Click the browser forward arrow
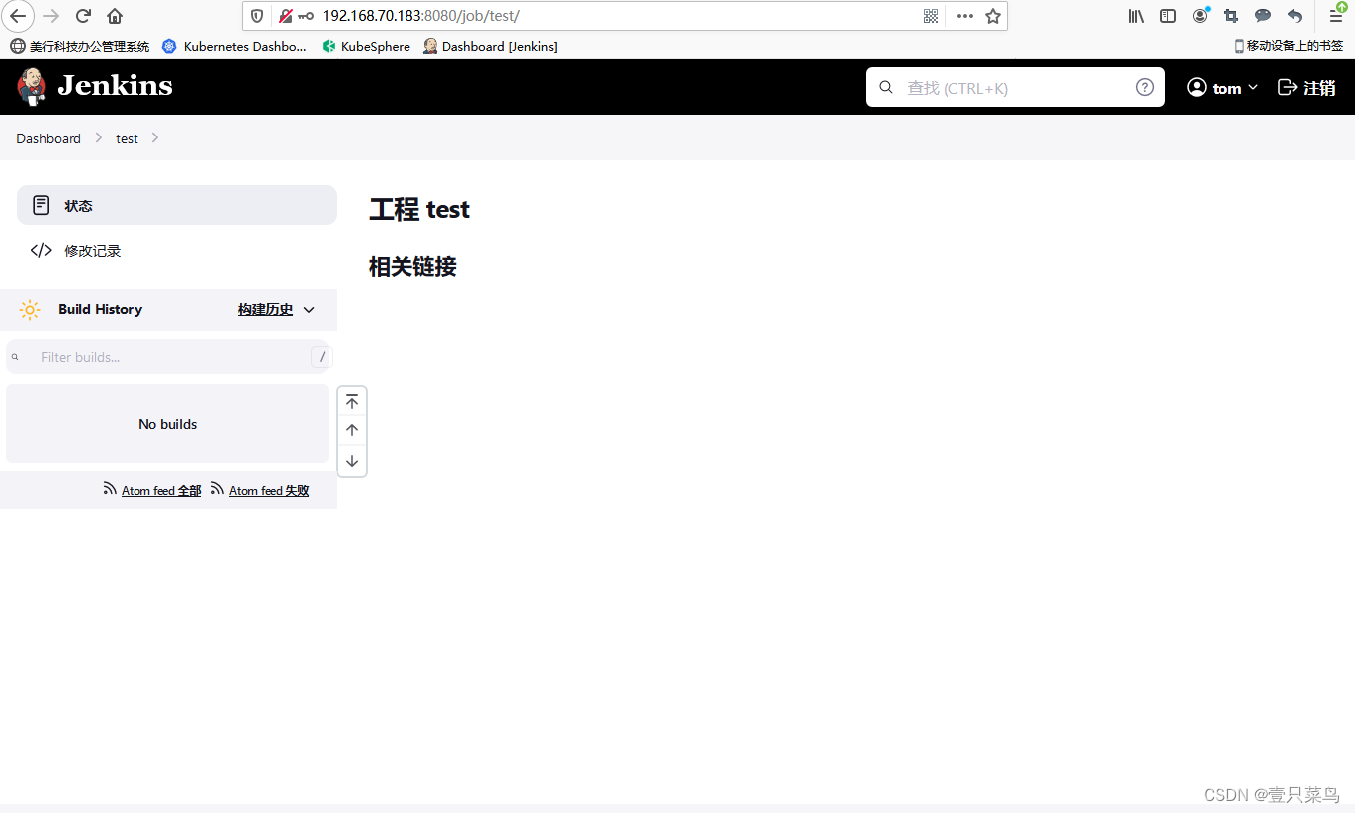This screenshot has width=1355, height=813. click(51, 16)
